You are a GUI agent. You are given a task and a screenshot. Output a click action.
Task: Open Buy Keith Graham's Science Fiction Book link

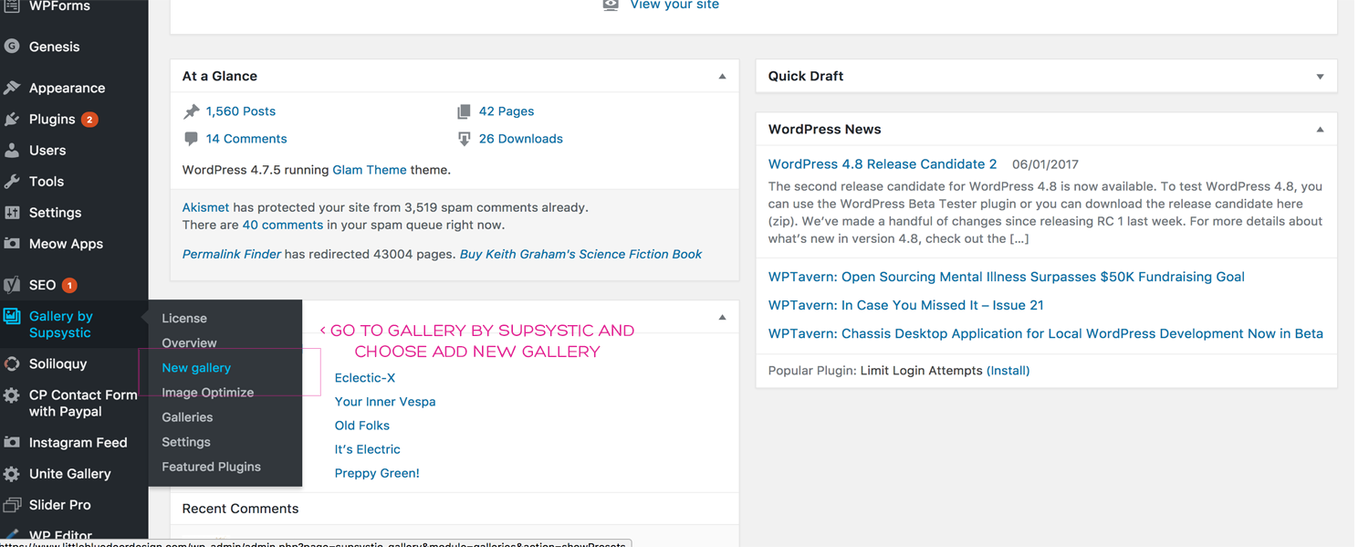coord(580,254)
